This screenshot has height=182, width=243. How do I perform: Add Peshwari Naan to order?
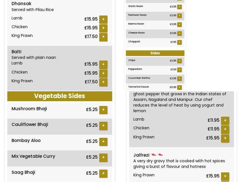(179, 16)
